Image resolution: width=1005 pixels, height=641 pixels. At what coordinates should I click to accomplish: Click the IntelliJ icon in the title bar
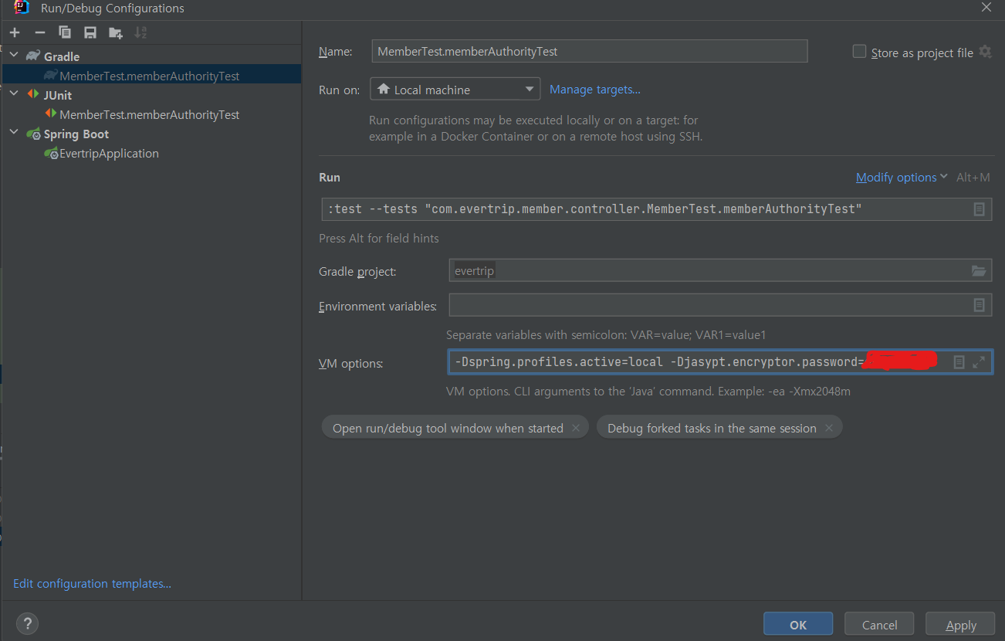[x=22, y=8]
